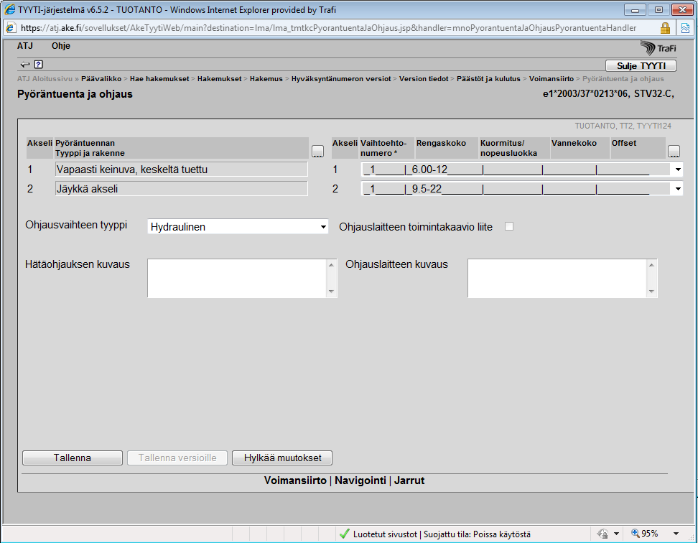The width and height of the screenshot is (698, 543).
Task: Click the Sulje TYYTI button
Action: (641, 66)
